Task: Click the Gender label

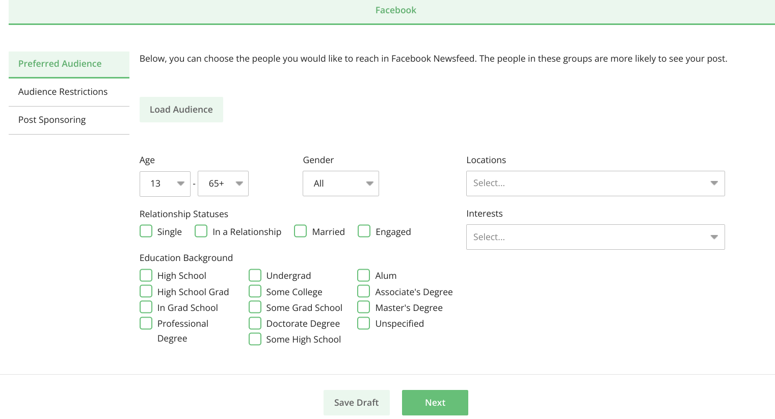Action: click(x=318, y=160)
